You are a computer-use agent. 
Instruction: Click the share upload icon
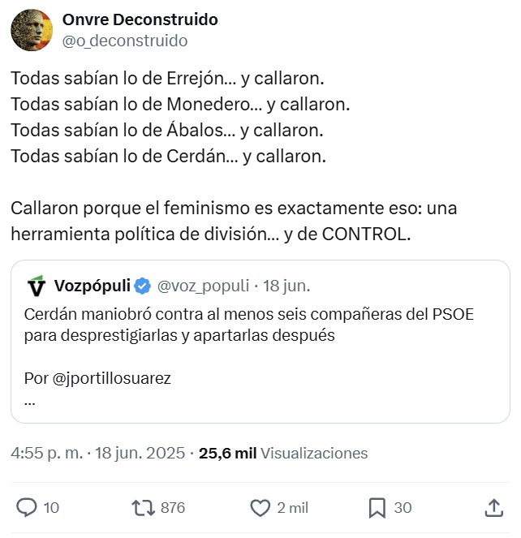[x=493, y=508]
